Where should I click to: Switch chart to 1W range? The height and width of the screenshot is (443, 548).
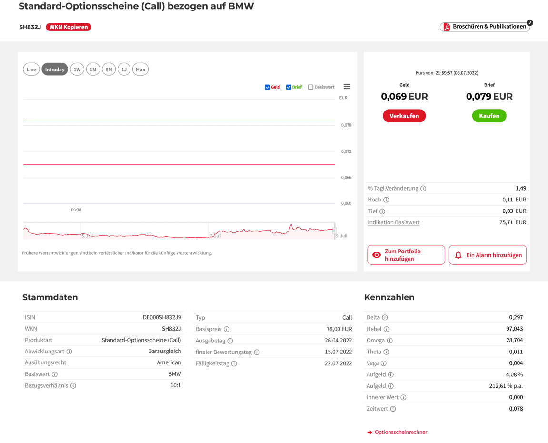[x=77, y=70]
